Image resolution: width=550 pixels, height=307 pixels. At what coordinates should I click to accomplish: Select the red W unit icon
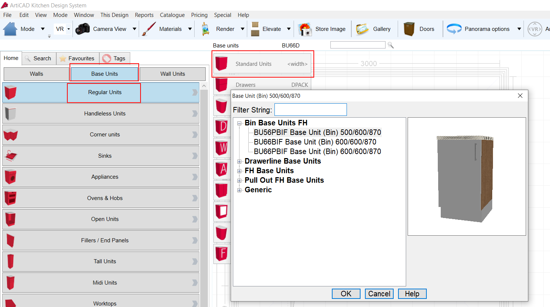click(x=222, y=148)
